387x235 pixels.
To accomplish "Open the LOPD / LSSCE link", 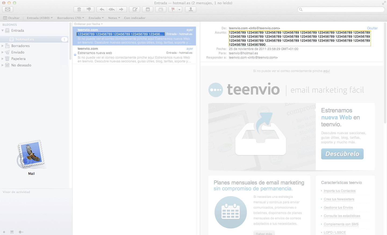I will point(335,233).
